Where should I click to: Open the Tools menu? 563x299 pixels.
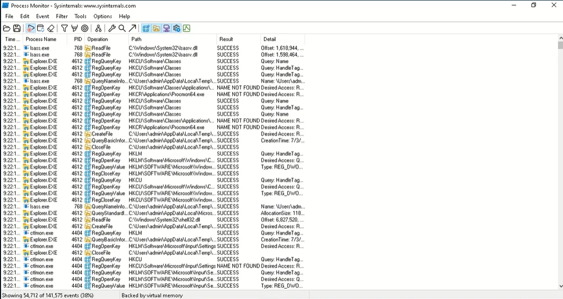tap(80, 16)
